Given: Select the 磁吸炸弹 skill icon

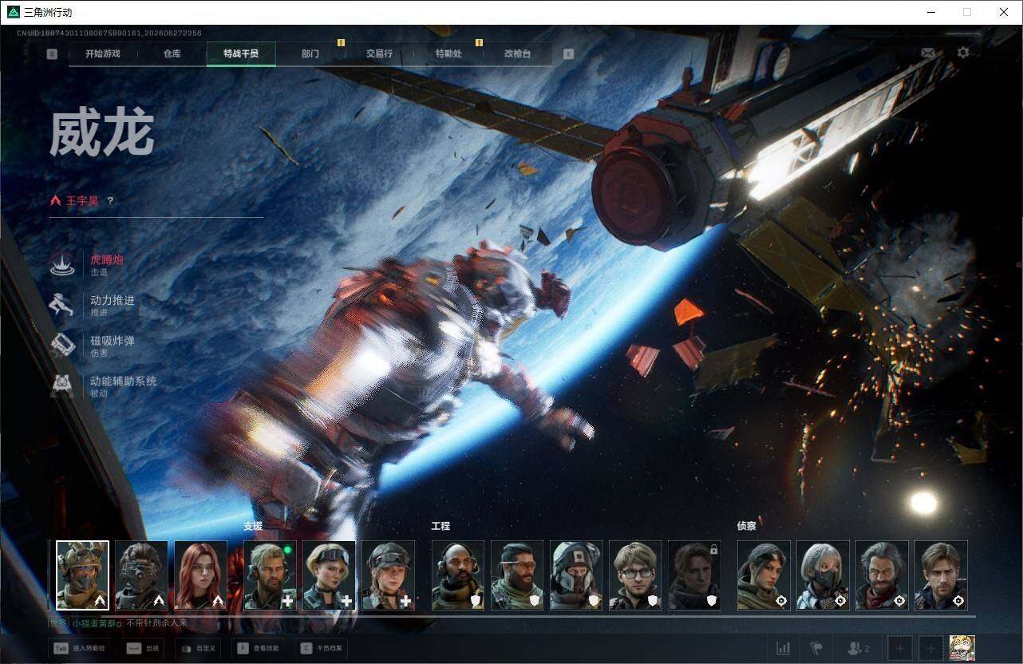Looking at the screenshot, I should click(x=62, y=346).
